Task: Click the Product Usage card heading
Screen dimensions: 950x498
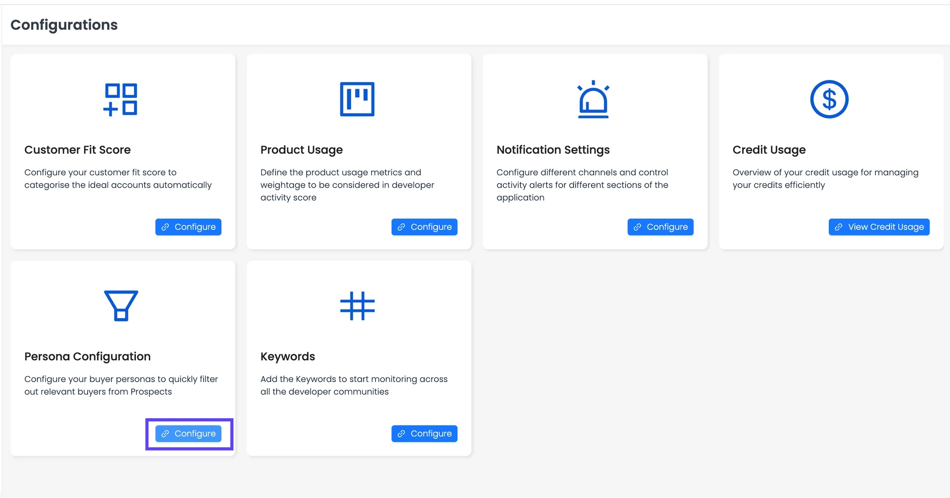Action: 302,150
